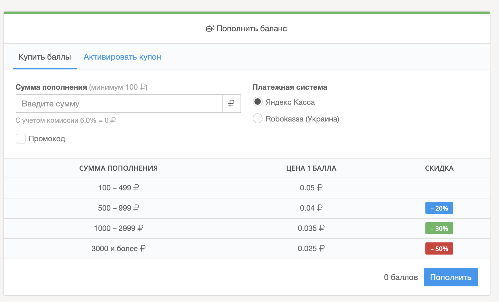Open the Активировать купон tab
Screen dimensions: 499x302
[x=122, y=57]
